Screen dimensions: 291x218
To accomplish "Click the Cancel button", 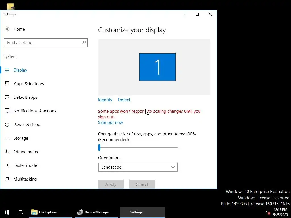I will point(142,184).
